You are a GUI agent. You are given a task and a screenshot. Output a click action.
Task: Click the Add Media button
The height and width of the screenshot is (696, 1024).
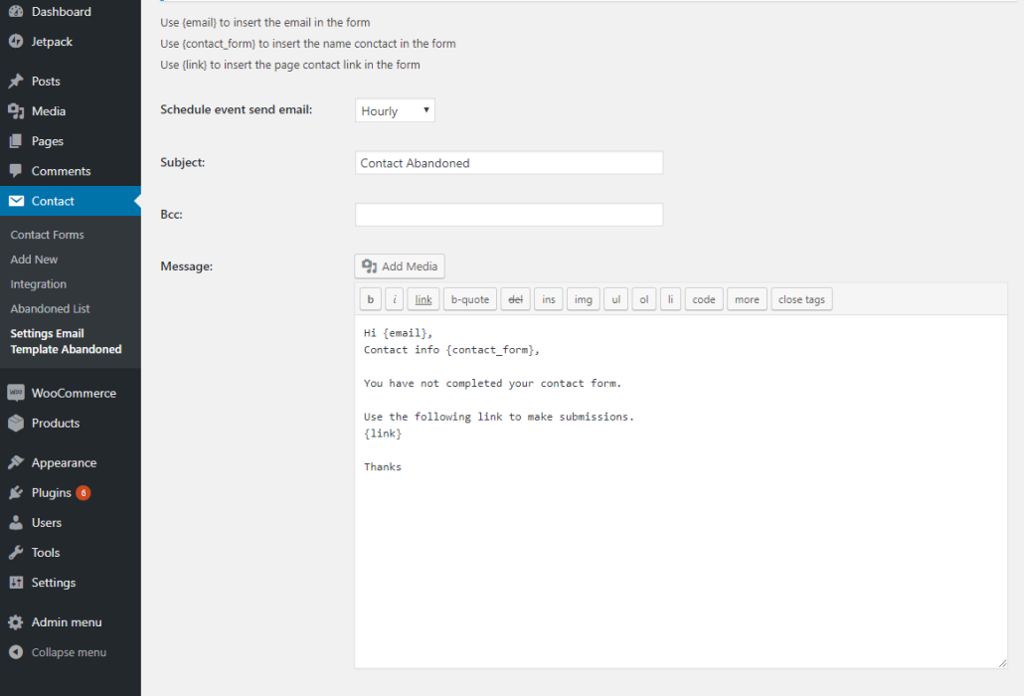coord(399,265)
